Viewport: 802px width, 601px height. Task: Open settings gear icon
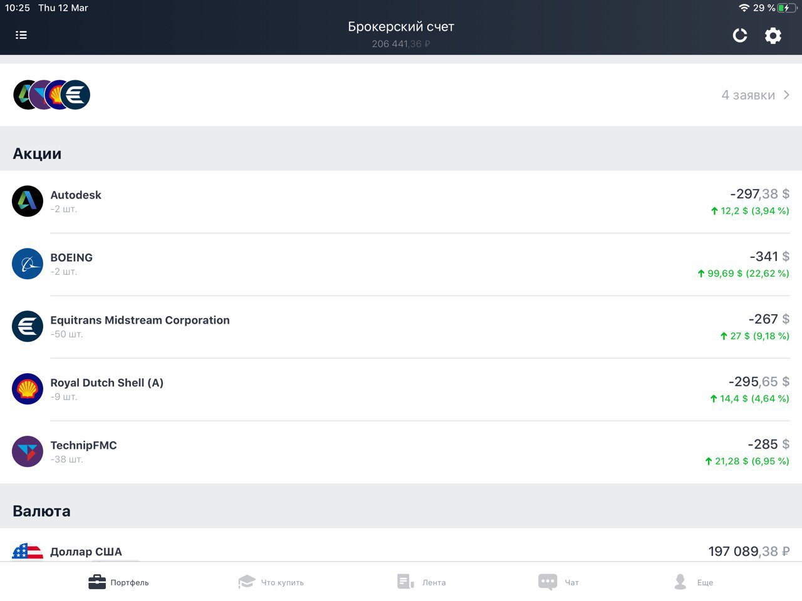[x=773, y=36]
